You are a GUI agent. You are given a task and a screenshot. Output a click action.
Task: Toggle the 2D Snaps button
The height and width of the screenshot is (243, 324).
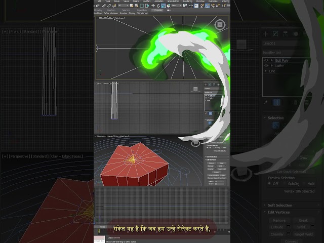coord(202,6)
